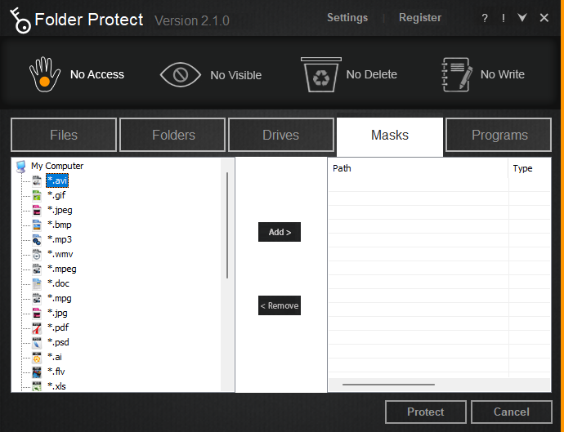Click the *.ai file type icon
This screenshot has height=432, width=564.
[x=37, y=358]
